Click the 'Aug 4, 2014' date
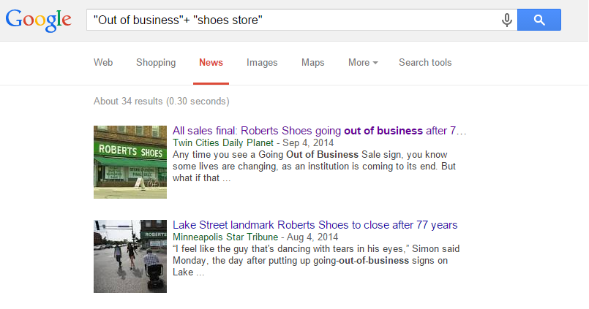 pos(312,237)
